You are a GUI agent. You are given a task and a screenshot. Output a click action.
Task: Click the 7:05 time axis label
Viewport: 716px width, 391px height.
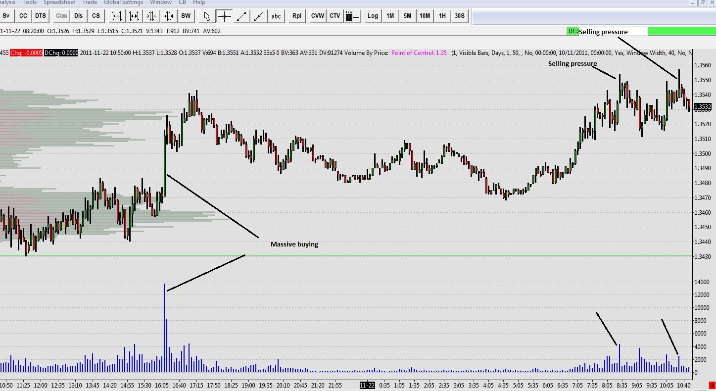tap(577, 385)
